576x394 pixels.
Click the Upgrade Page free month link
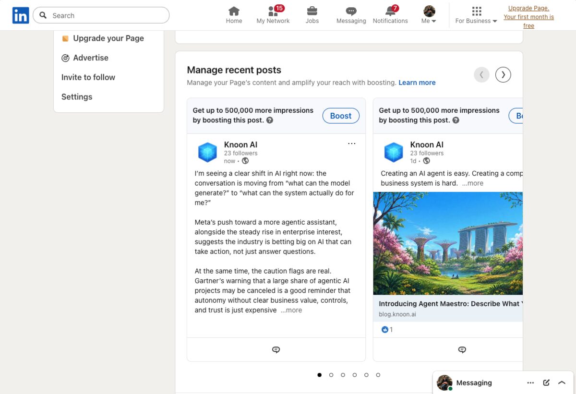pyautogui.click(x=528, y=17)
